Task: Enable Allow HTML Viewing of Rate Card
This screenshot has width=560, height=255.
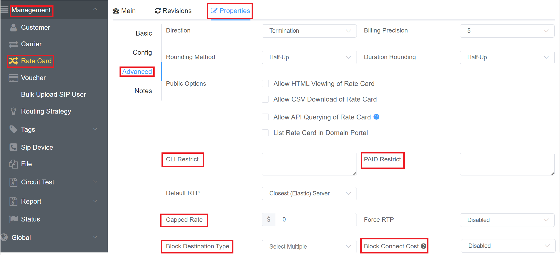Action: pos(265,84)
